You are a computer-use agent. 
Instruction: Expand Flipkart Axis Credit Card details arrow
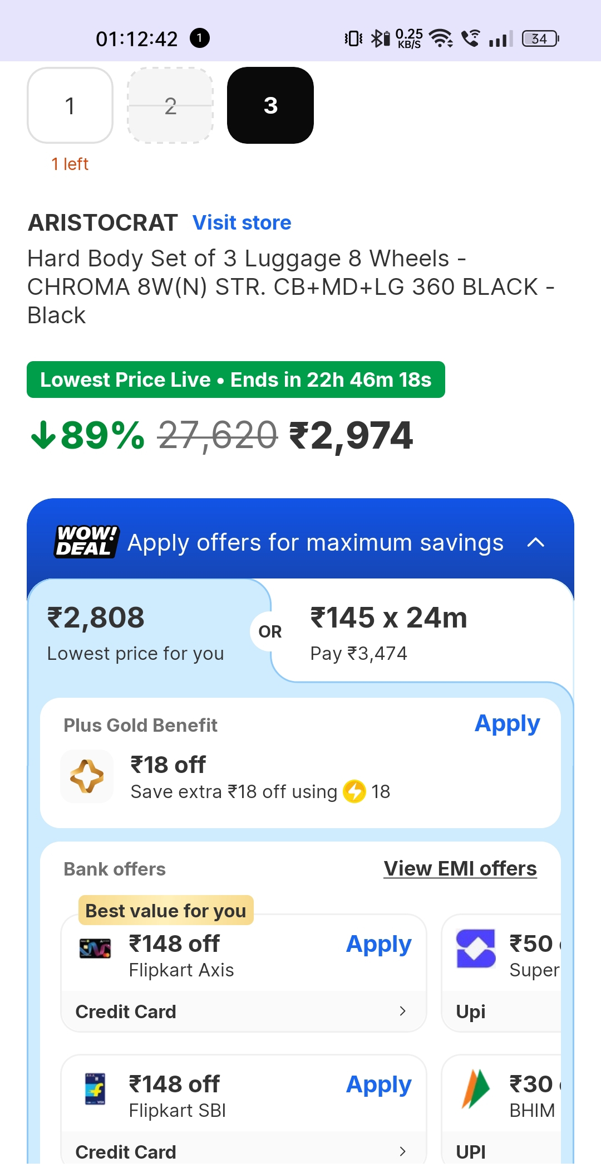pos(403,1011)
